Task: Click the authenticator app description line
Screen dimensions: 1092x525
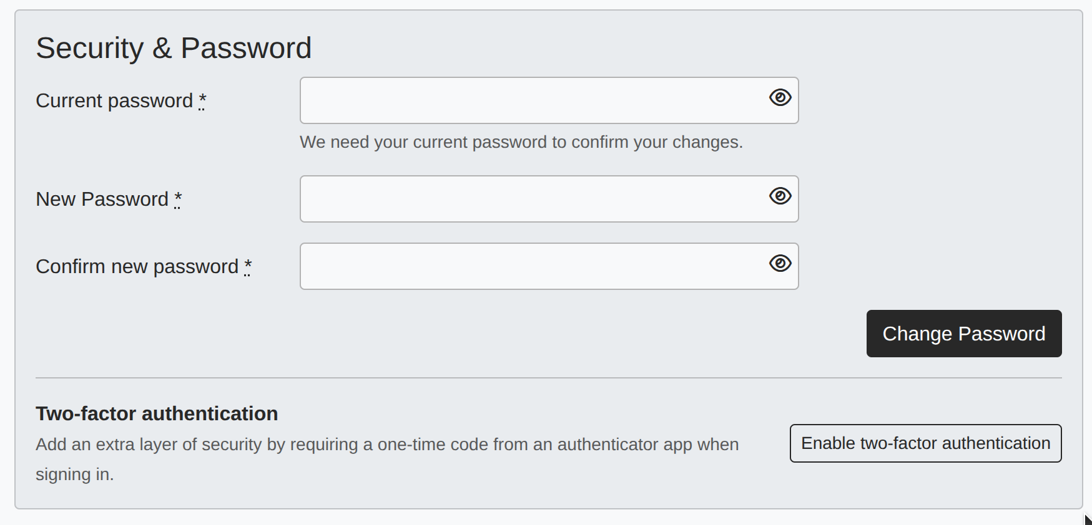Action: point(387,445)
